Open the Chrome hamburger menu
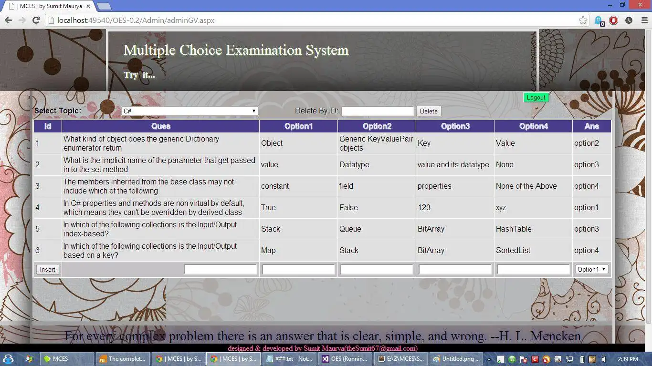The width and height of the screenshot is (652, 366). pyautogui.click(x=644, y=20)
